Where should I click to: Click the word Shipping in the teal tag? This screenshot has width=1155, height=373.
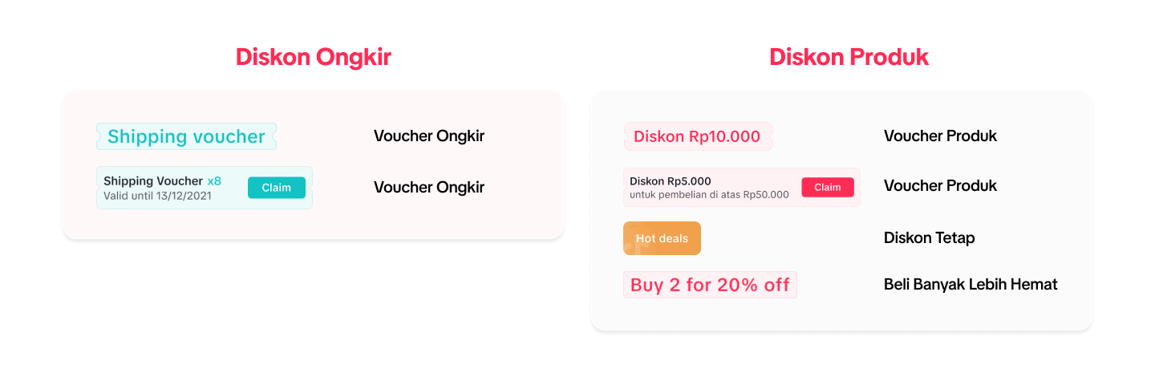pos(141,136)
